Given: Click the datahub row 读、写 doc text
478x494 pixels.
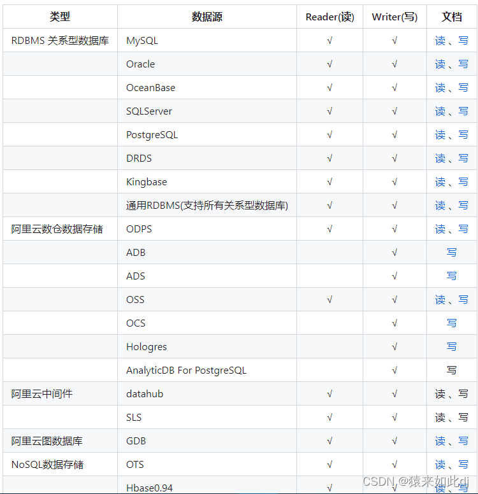Looking at the screenshot, I should tap(451, 394).
